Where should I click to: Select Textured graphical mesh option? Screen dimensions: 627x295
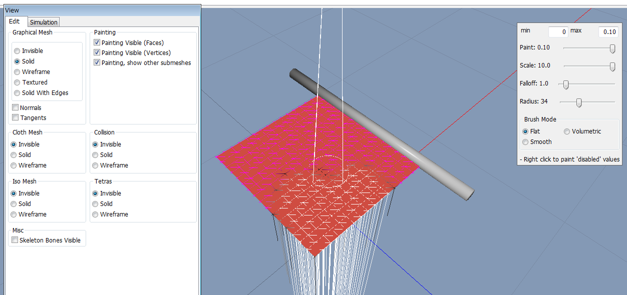pos(18,82)
